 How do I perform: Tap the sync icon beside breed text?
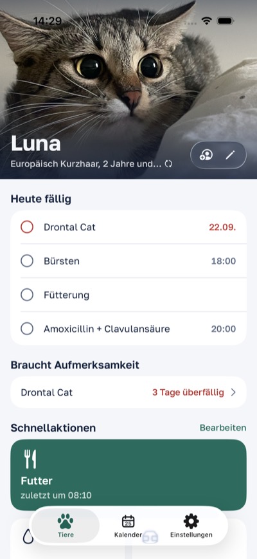(x=168, y=164)
